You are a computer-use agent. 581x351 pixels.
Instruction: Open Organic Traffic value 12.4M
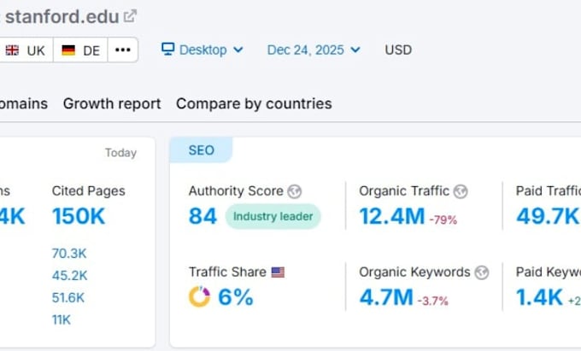pyautogui.click(x=392, y=216)
